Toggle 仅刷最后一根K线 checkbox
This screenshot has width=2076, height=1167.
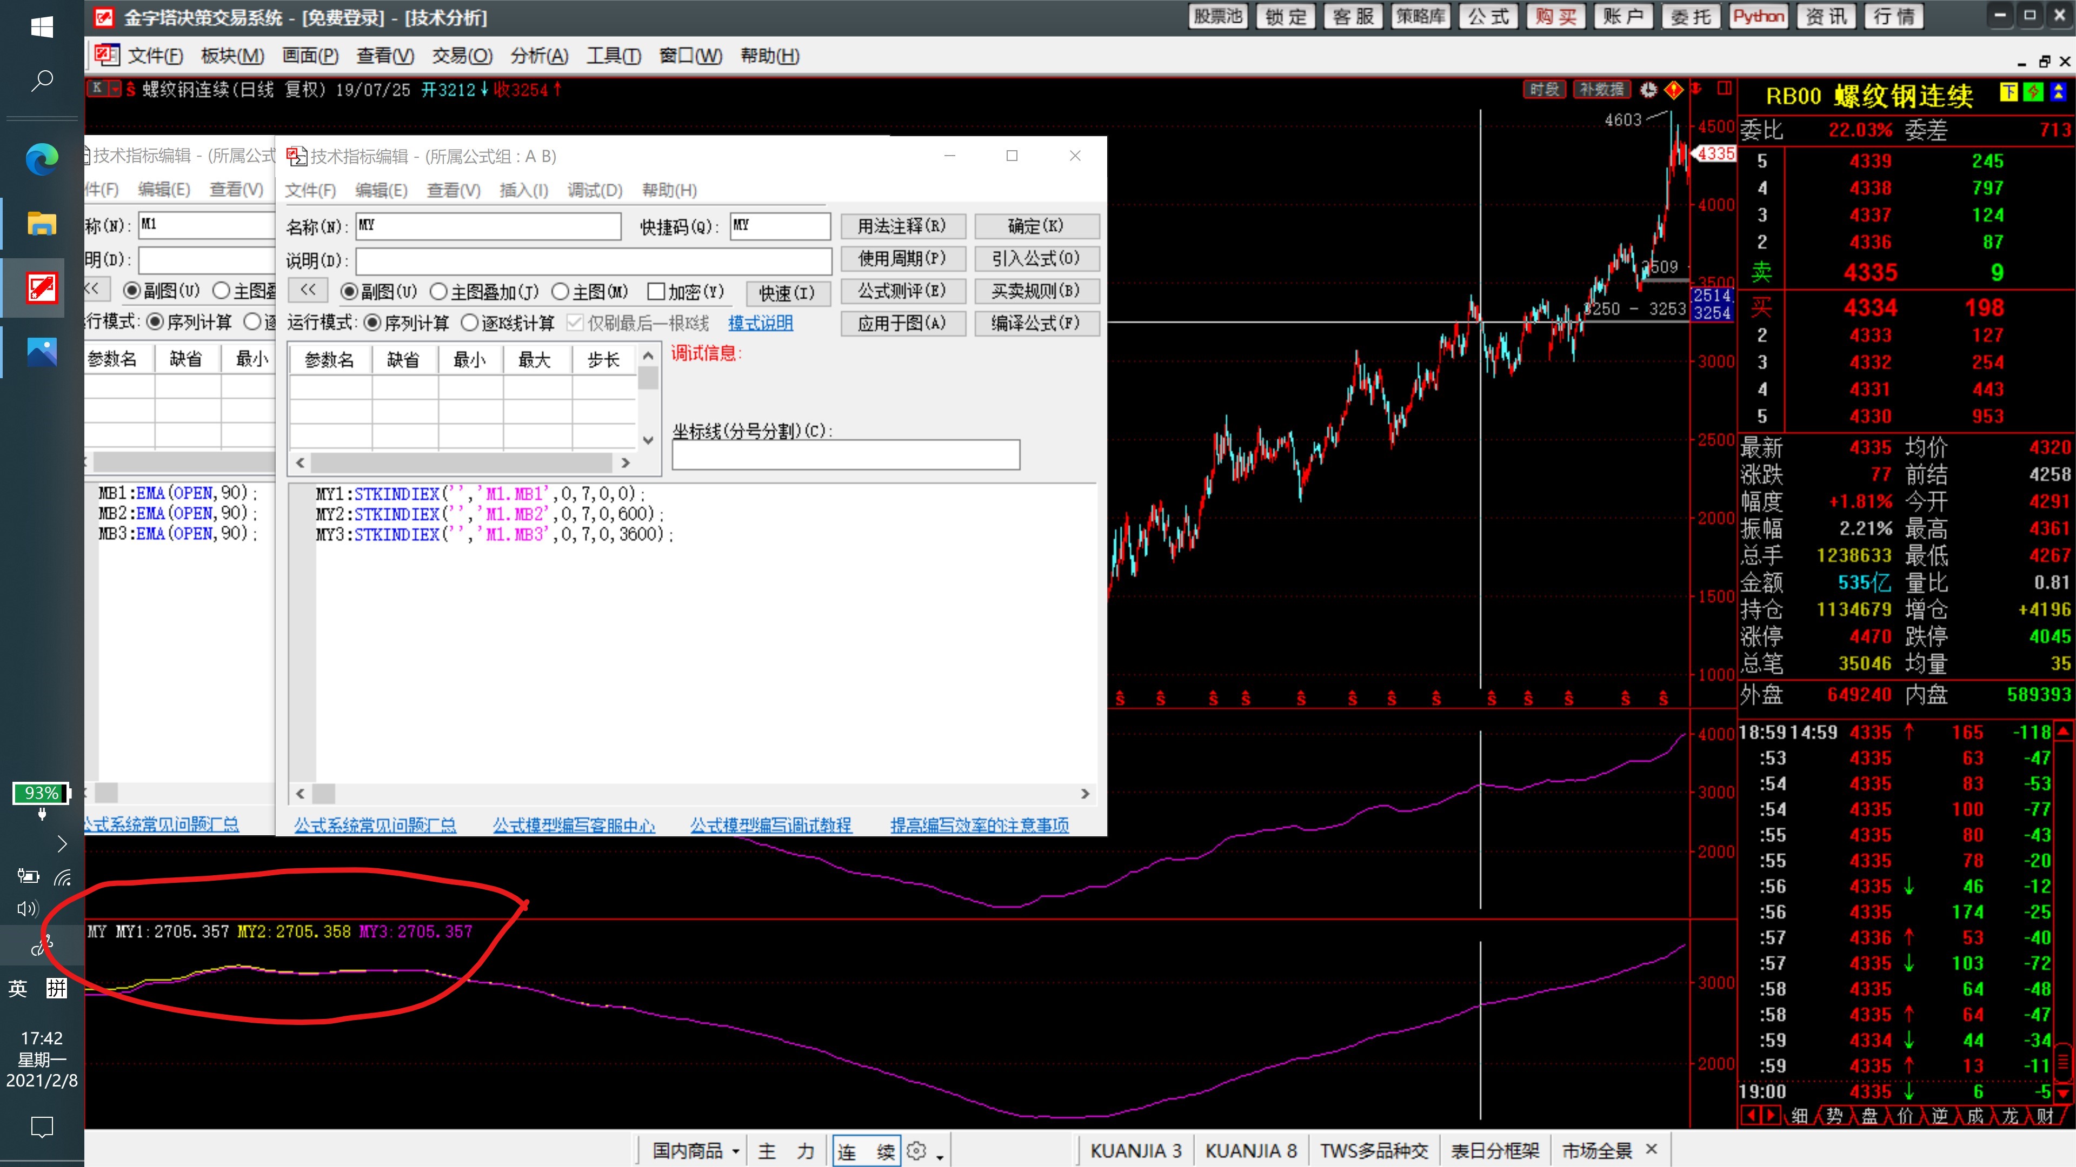[x=575, y=323]
